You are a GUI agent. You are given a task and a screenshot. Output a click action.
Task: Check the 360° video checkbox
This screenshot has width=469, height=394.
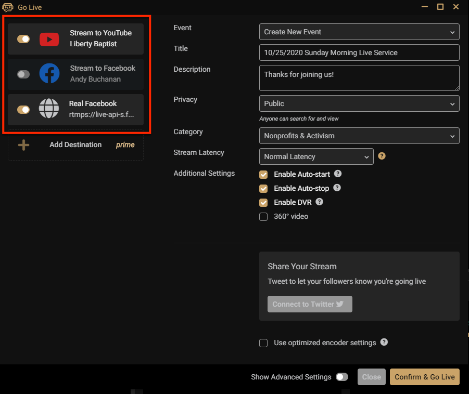click(x=263, y=217)
